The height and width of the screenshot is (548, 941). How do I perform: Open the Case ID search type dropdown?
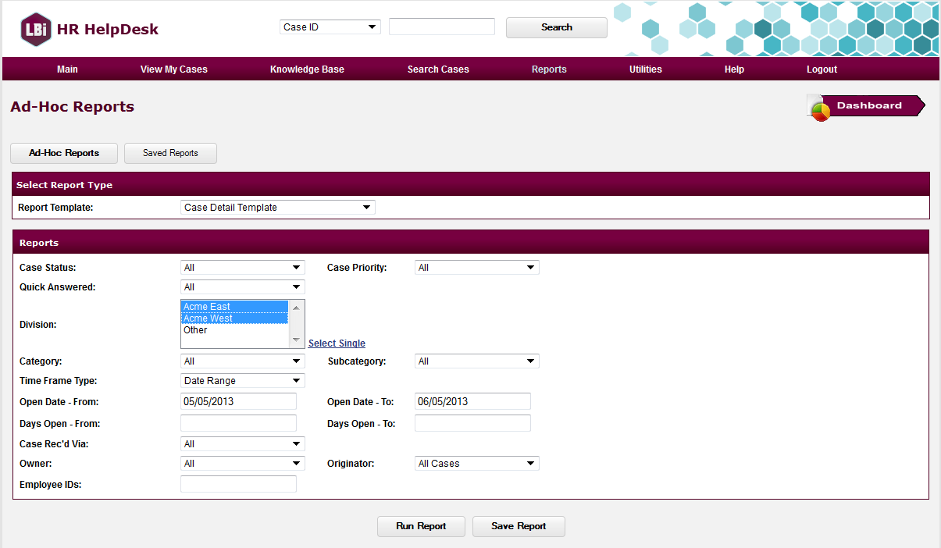coord(330,27)
